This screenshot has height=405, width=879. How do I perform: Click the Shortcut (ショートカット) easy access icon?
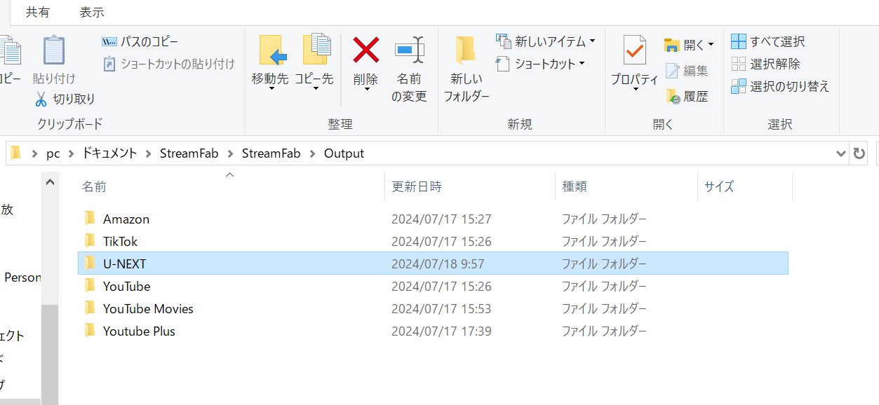click(x=503, y=64)
